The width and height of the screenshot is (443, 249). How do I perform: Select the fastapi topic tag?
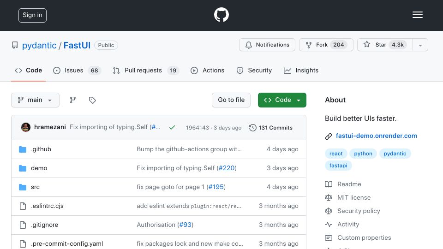(x=338, y=166)
